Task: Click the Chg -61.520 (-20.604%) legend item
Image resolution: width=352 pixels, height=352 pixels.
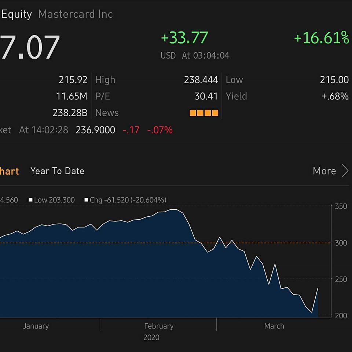Action: [125, 200]
